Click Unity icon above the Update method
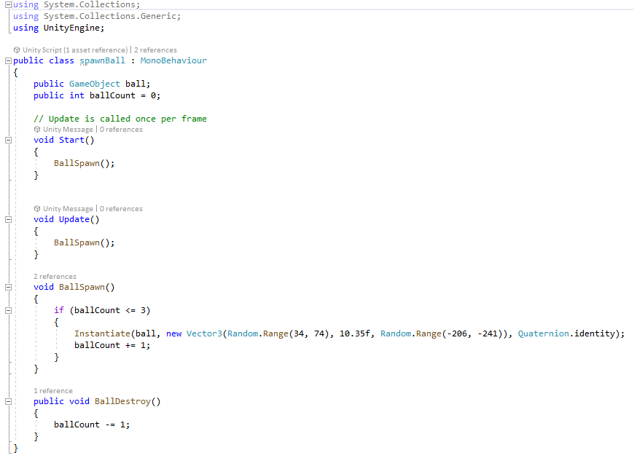Image resolution: width=634 pixels, height=458 pixels. 37,209
